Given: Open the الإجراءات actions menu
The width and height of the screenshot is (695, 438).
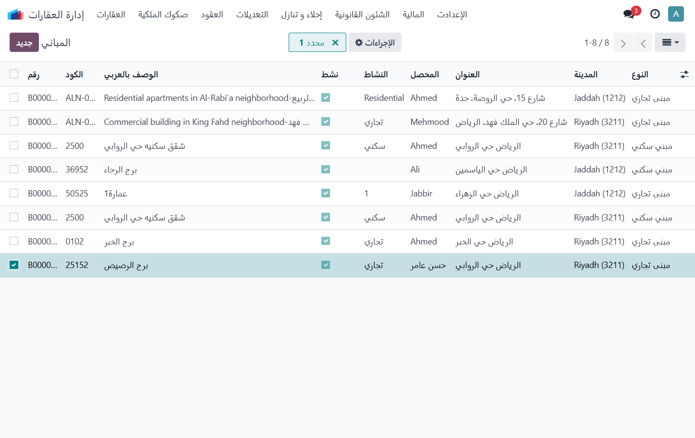Looking at the screenshot, I should coord(375,42).
